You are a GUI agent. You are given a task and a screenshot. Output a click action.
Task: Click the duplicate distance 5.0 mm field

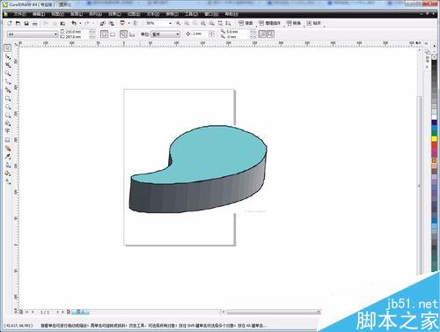point(238,32)
